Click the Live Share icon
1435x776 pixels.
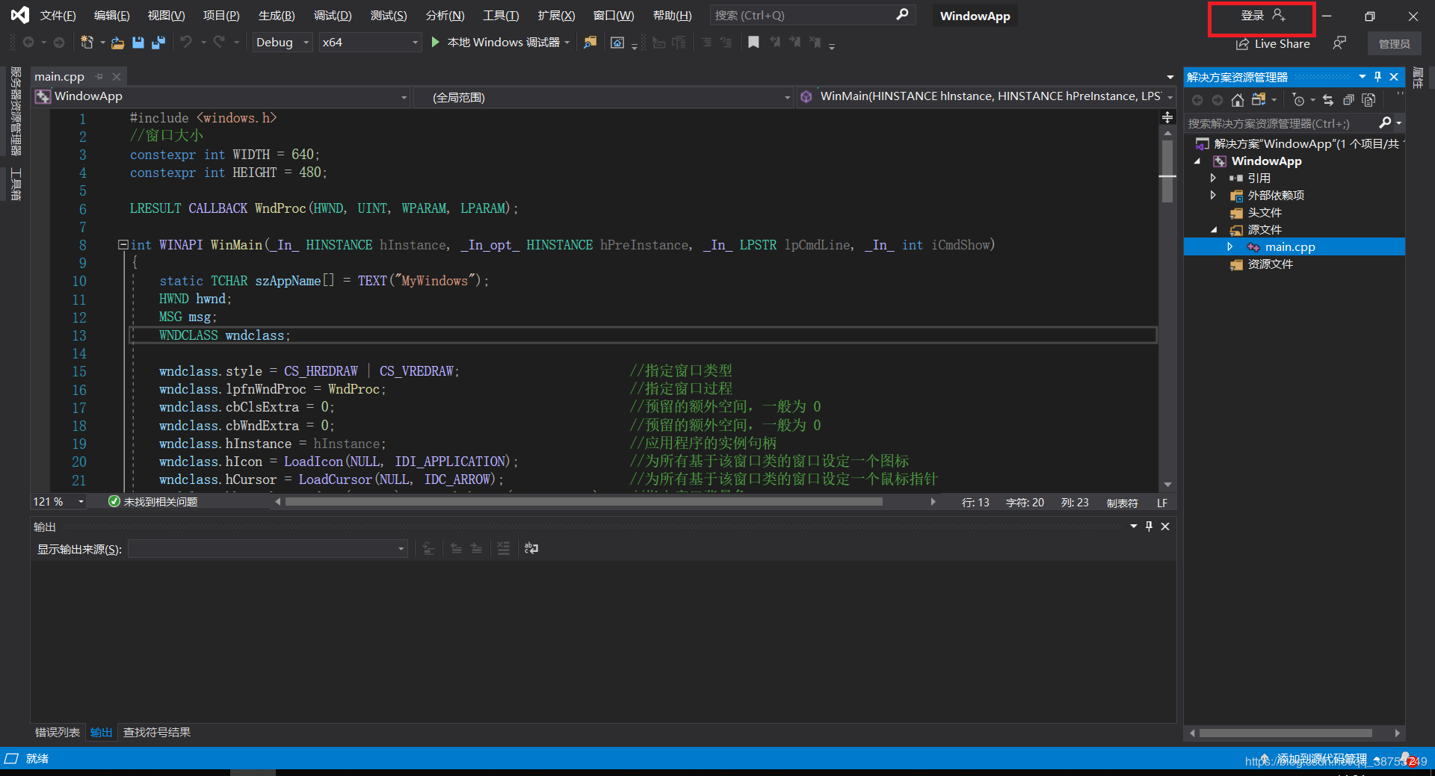[1242, 44]
